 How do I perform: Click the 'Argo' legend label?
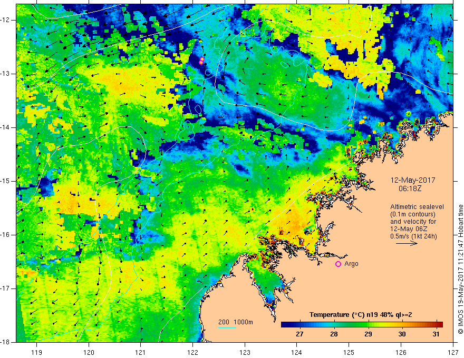point(351,264)
